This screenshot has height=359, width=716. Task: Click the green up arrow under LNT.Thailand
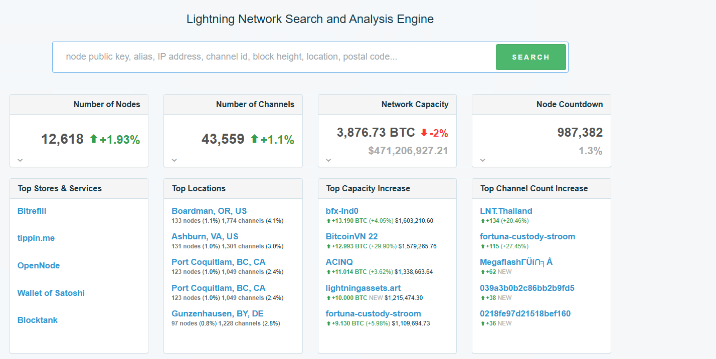(x=482, y=221)
